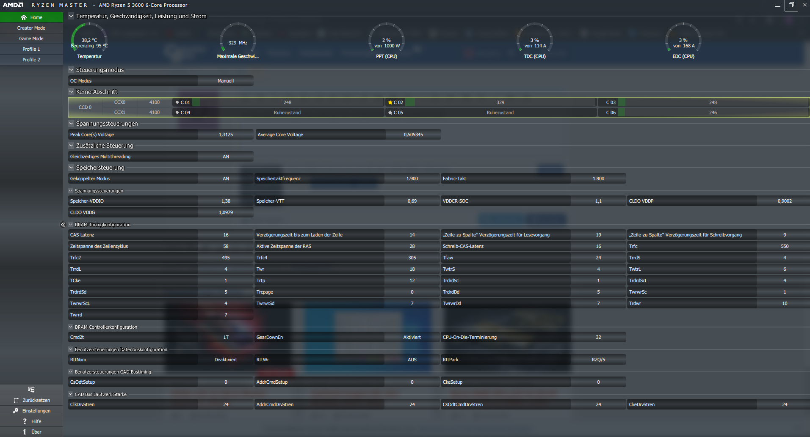Image resolution: width=810 pixels, height=437 pixels.
Task: Collapse the Steuerungsmodus section
Action: tap(71, 70)
